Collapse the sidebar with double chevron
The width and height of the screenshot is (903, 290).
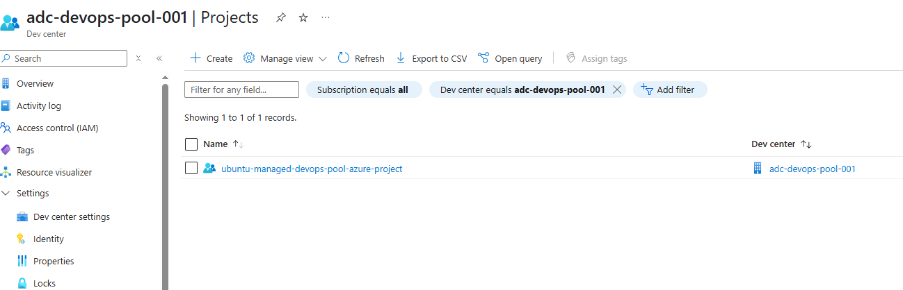pyautogui.click(x=159, y=58)
